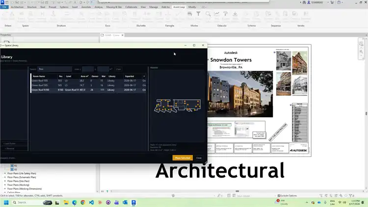Select the Green Roof row with area 28.2

88,81
